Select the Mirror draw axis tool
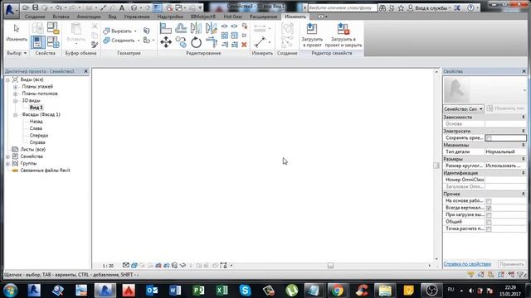This screenshot has height=298, width=531. (211, 28)
